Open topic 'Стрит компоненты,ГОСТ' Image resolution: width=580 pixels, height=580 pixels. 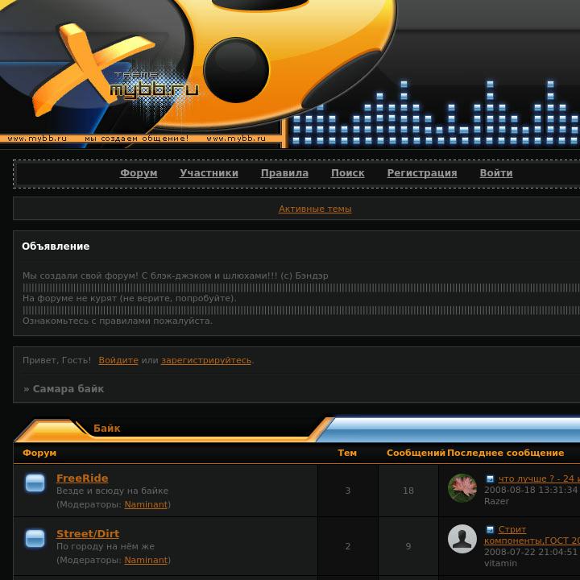click(x=532, y=535)
